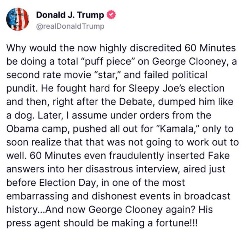Open the flag-themed profile avatar
Image resolution: width=247 pixels, height=238 pixels.
pyautogui.click(x=18, y=19)
